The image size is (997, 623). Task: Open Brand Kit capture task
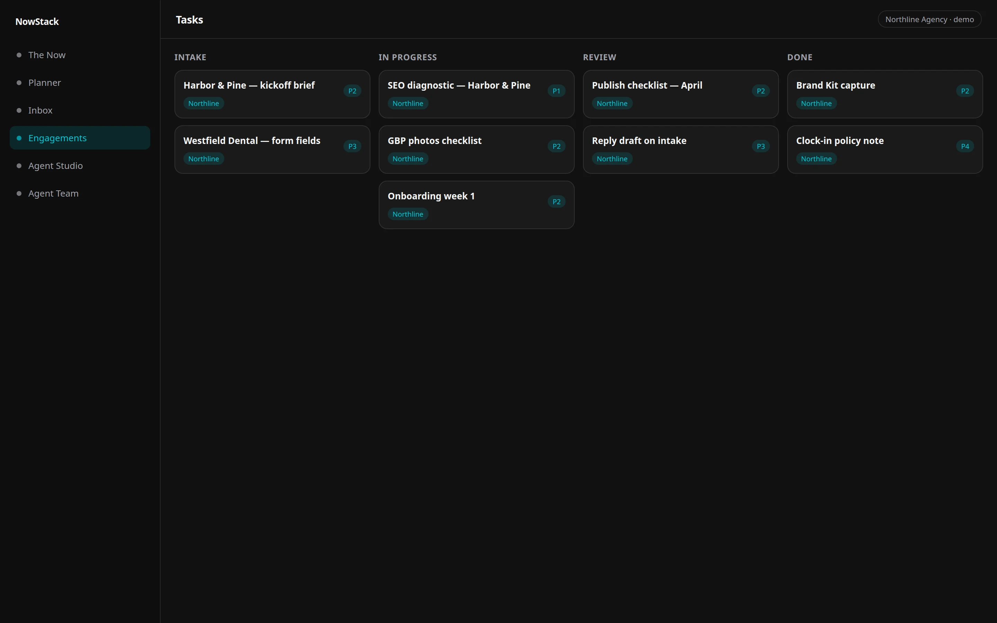click(885, 94)
